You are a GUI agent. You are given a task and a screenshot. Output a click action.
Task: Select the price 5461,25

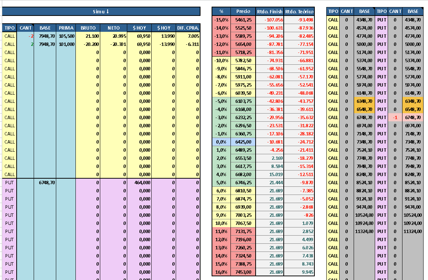(x=243, y=20)
